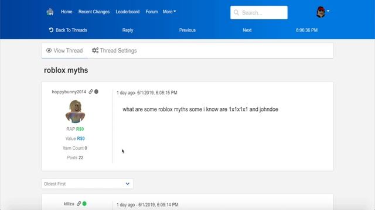Screen dimensions: 375x210
Task: Click hoppybunny2014's avatar image
Action: [76, 111]
